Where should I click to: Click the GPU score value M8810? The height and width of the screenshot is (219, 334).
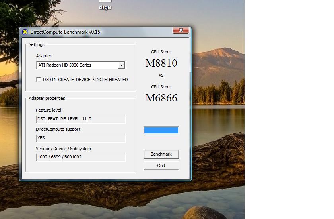coord(161,63)
